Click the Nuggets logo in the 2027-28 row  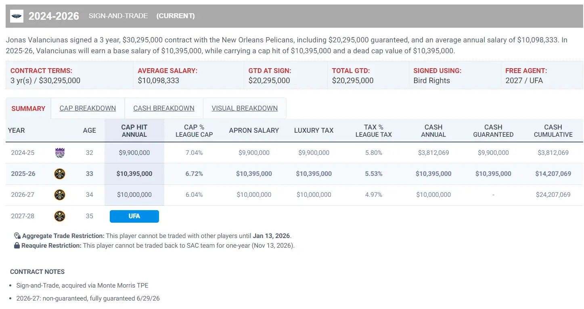point(60,216)
